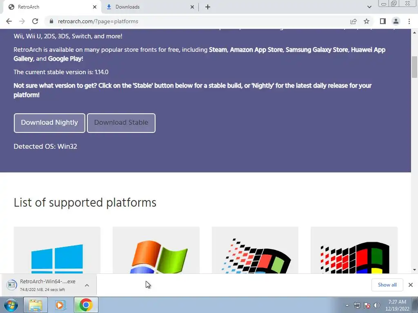
Task: Expand the tab search chevron
Action: [369, 7]
